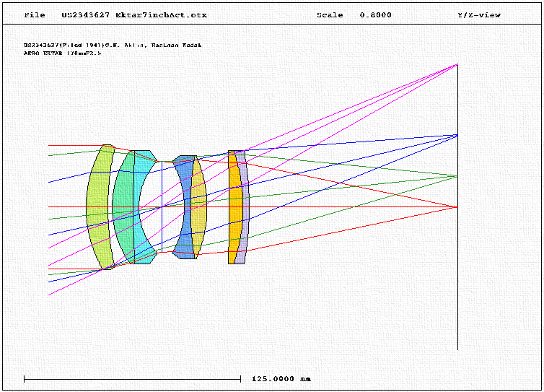Viewport: 544px width, 392px height.
Task: Select the pale yellow biconvex lens element
Action: (199, 207)
